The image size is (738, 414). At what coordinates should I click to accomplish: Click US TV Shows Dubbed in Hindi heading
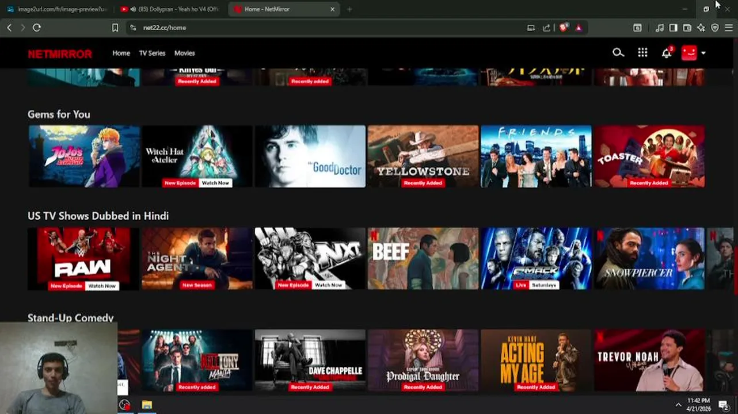[98, 216]
